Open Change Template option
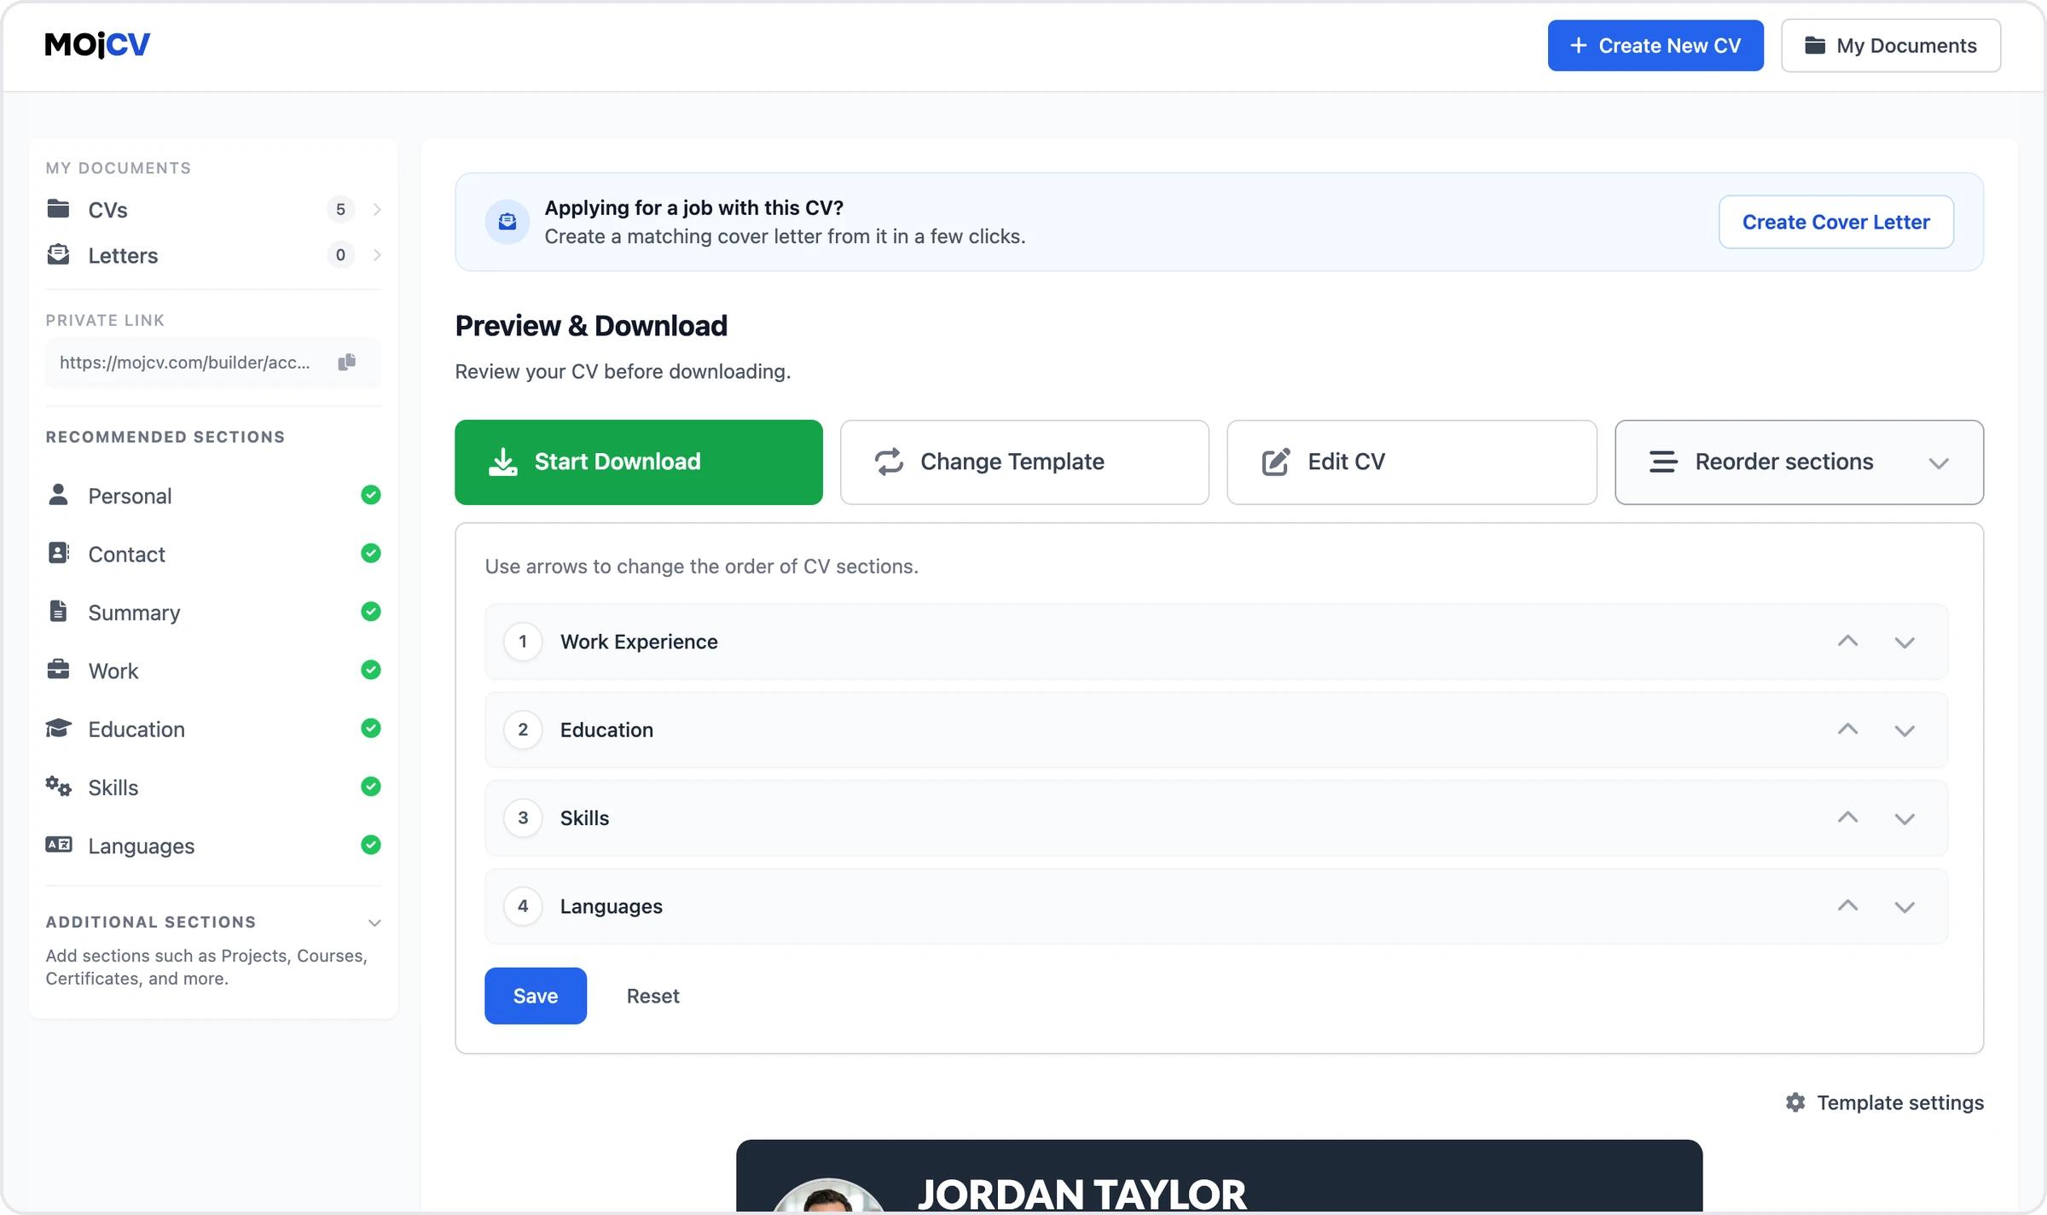Viewport: 2047px width, 1215px height. point(1024,462)
